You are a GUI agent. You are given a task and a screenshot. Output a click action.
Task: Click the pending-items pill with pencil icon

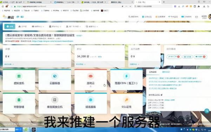click(x=174, y=57)
